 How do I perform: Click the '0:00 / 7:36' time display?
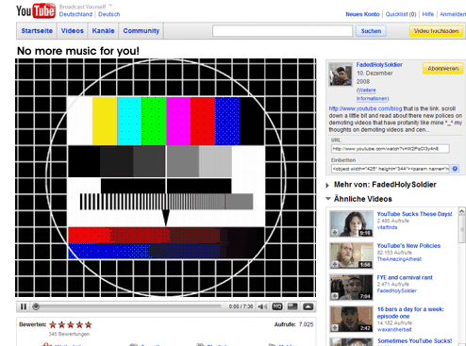(x=241, y=306)
